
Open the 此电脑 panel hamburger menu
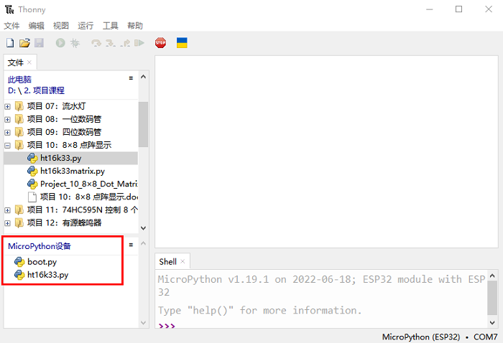[131, 78]
